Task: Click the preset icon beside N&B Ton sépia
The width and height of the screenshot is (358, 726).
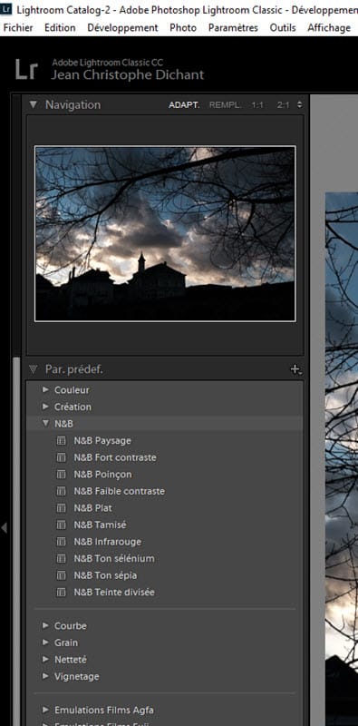Action: (61, 575)
